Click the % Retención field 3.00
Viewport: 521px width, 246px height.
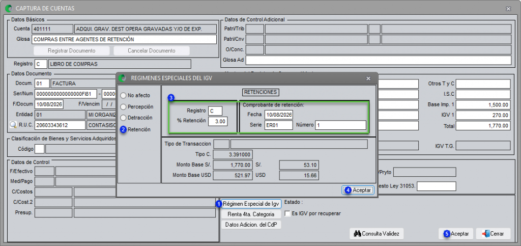tap(218, 122)
